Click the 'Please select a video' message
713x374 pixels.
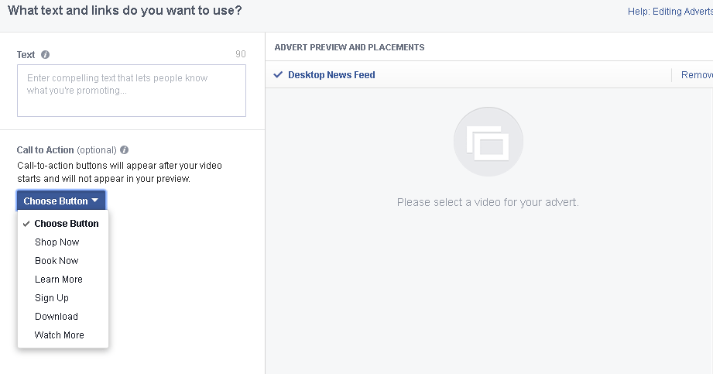(488, 203)
